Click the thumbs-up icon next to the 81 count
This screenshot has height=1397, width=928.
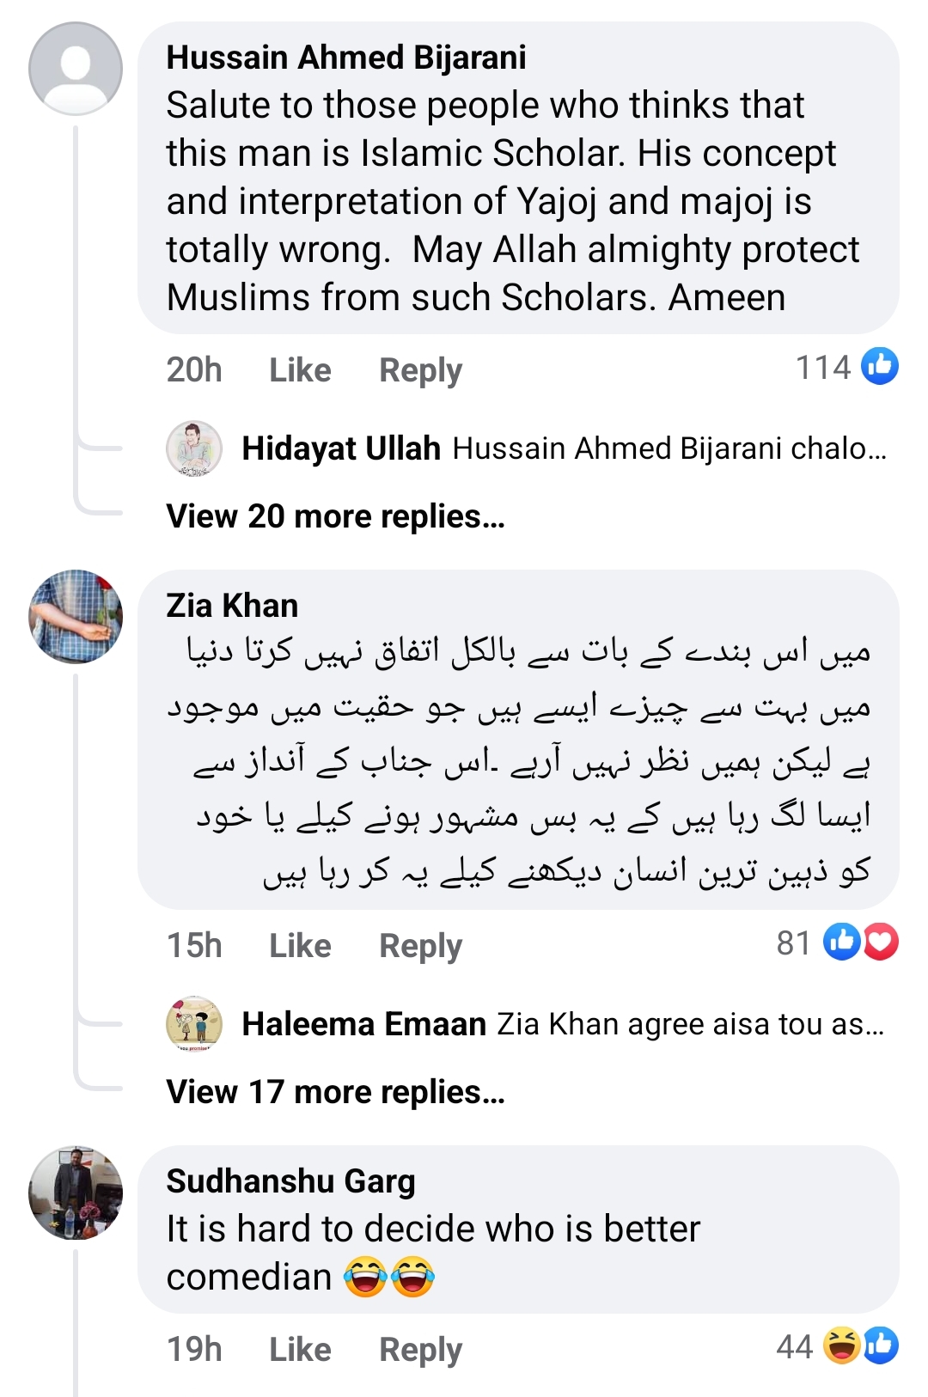(x=841, y=943)
